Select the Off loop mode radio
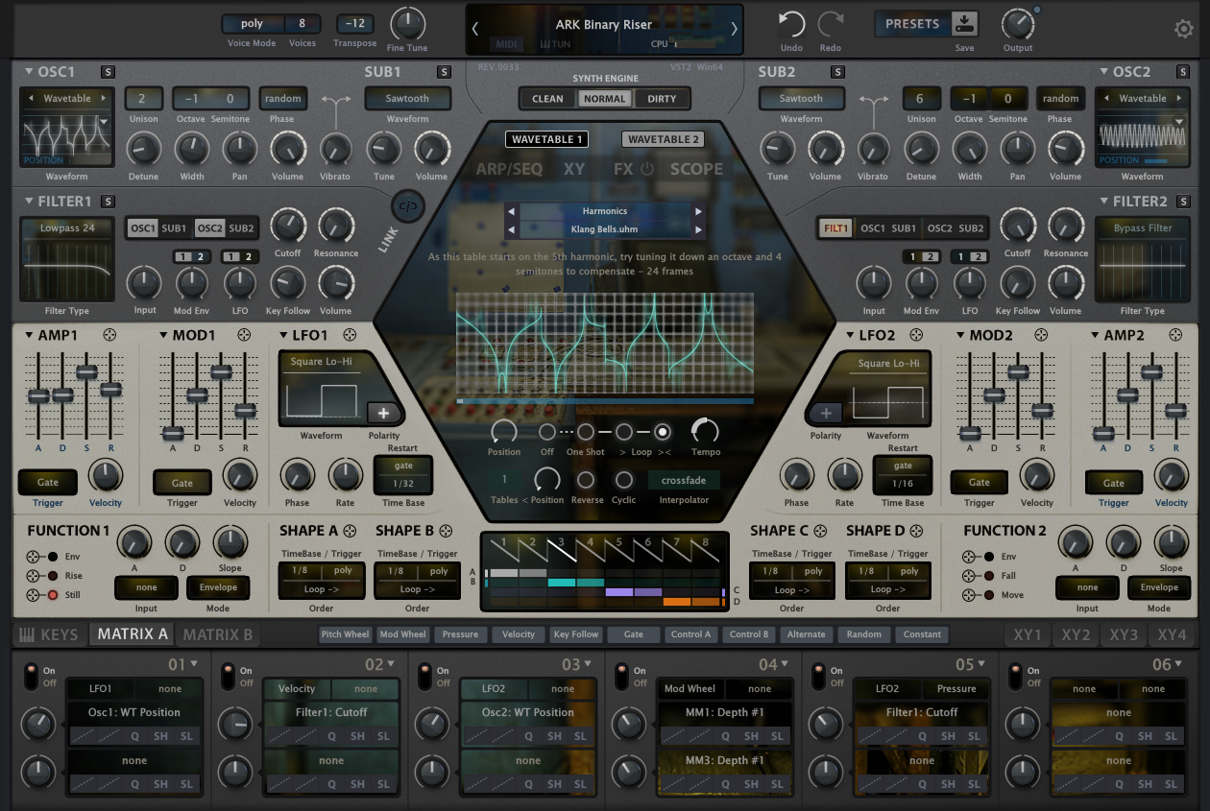Screen dimensions: 1210x811 tap(547, 432)
